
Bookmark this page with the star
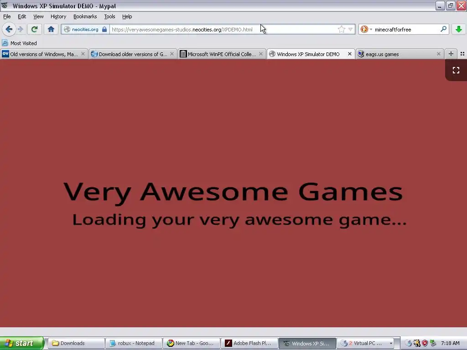pyautogui.click(x=341, y=29)
